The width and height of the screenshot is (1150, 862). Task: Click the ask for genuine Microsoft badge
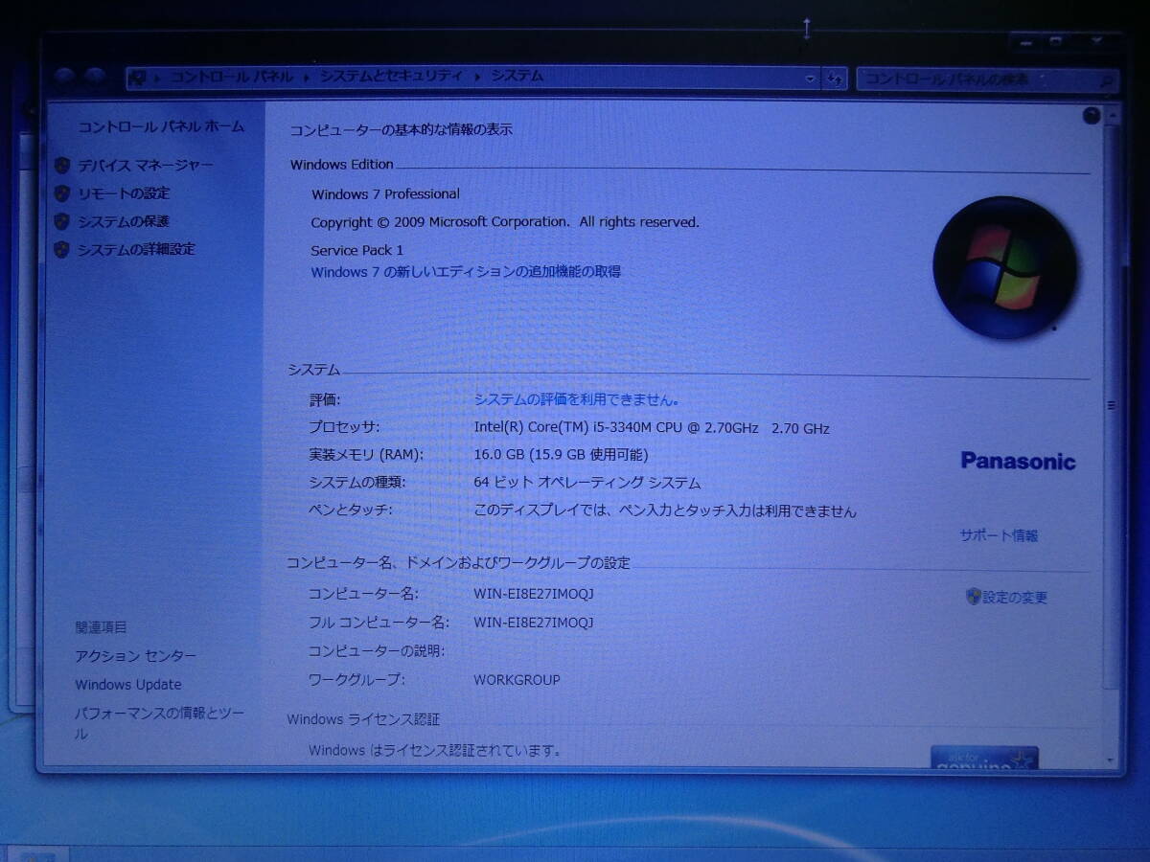click(x=984, y=759)
